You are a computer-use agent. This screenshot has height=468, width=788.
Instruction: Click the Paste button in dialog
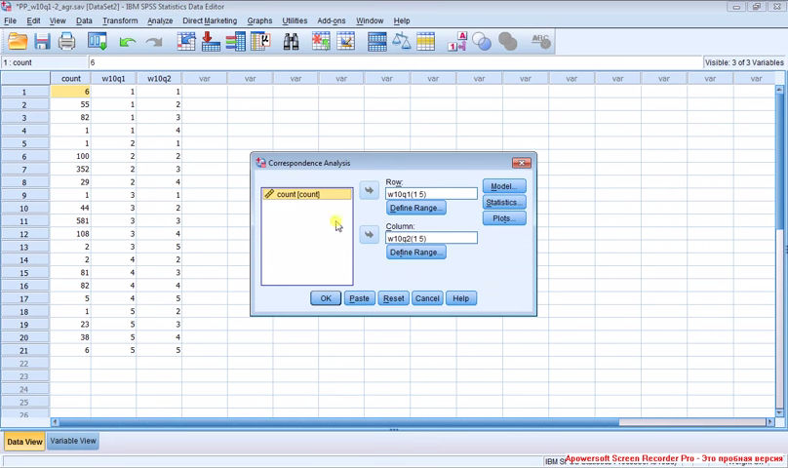click(359, 298)
